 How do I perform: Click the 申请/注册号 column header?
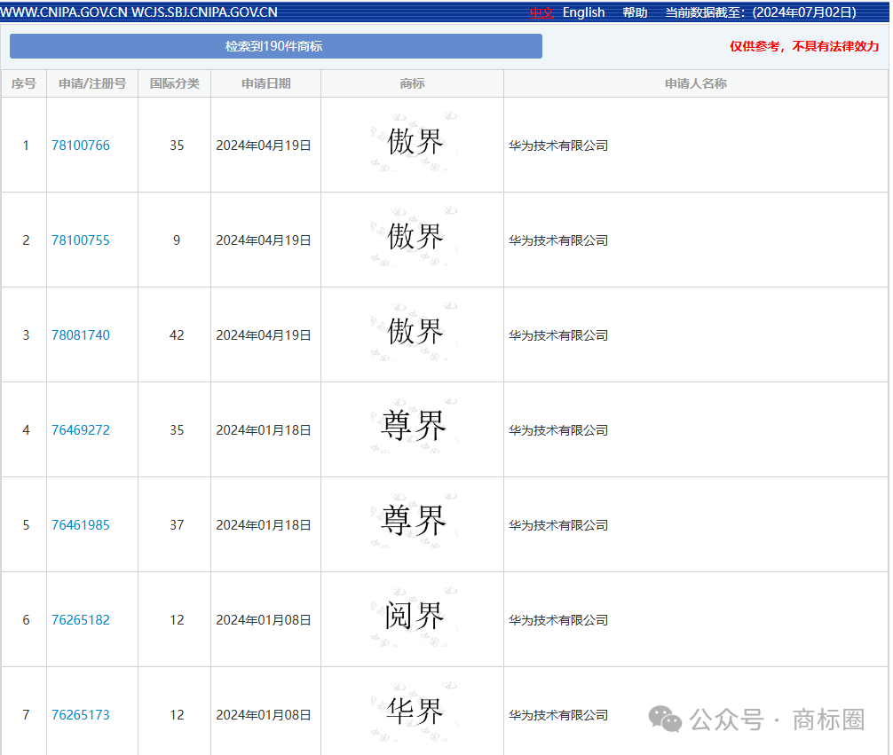pos(92,83)
